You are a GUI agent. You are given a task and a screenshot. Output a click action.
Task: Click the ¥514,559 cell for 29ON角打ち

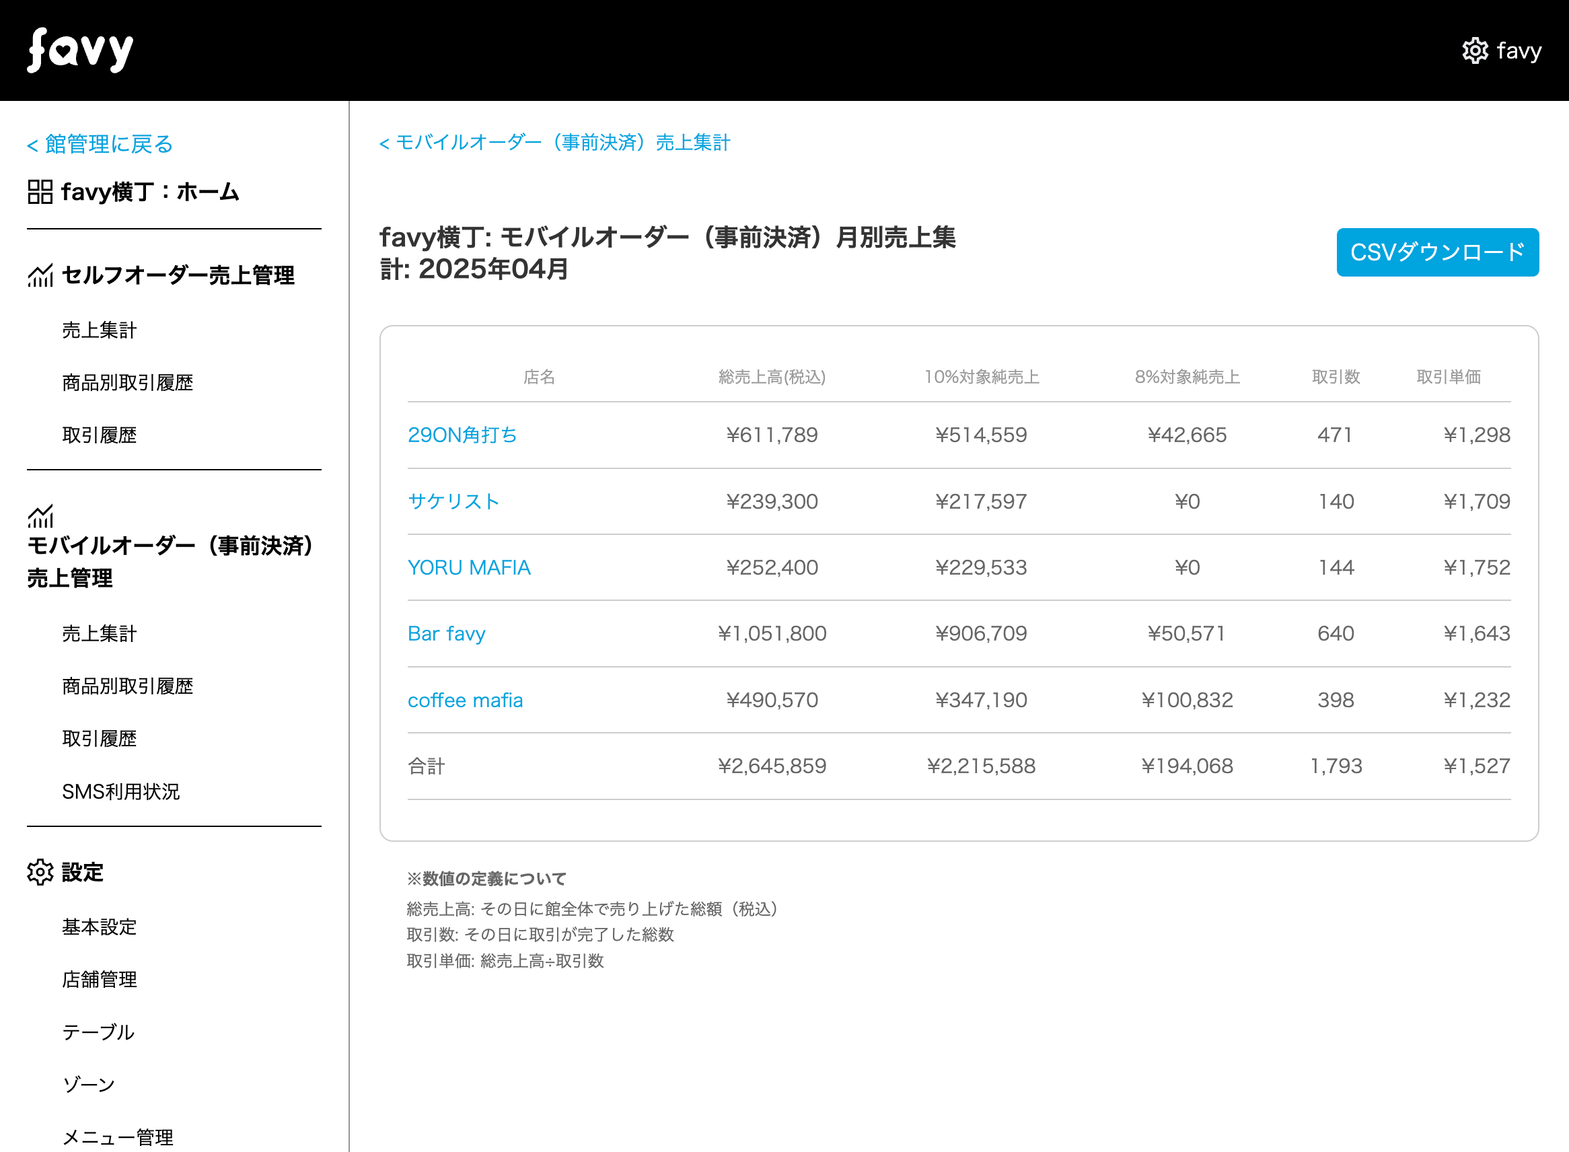[x=981, y=435]
